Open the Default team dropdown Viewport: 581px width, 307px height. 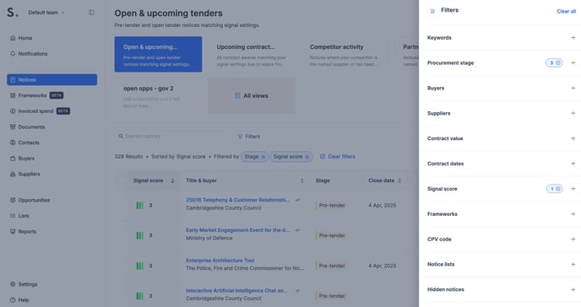click(x=46, y=13)
